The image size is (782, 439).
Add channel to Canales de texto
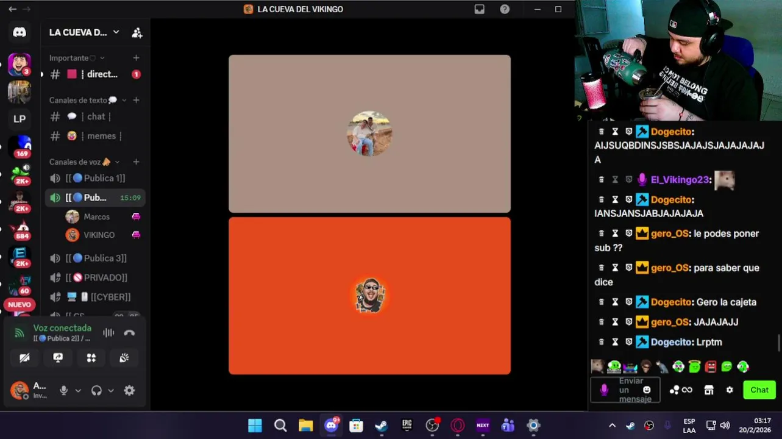(x=136, y=100)
